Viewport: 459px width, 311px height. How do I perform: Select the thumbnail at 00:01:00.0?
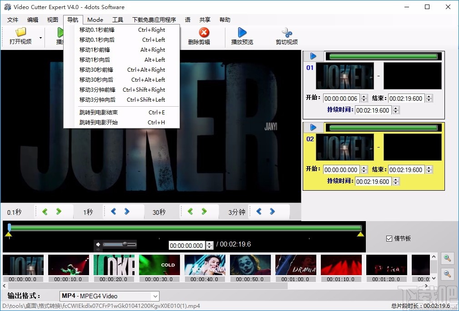[295, 265]
